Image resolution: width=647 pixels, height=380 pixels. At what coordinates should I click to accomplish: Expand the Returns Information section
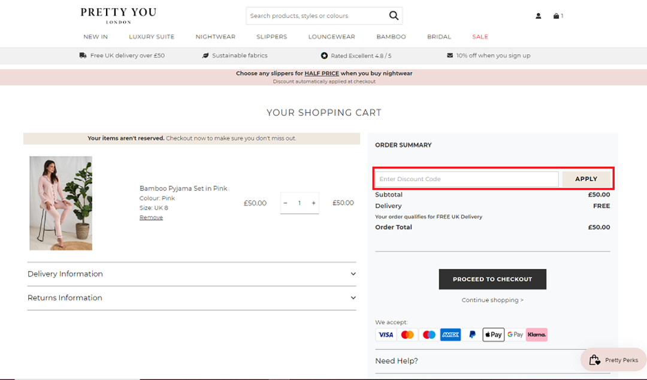(192, 298)
